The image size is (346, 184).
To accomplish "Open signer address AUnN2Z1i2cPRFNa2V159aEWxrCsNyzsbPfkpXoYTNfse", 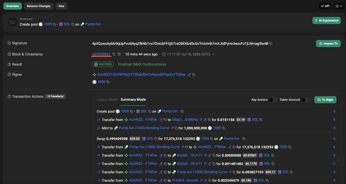I will click(x=141, y=75).
